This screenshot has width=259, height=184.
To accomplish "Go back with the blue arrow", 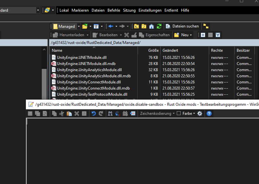I will tap(111, 26).
